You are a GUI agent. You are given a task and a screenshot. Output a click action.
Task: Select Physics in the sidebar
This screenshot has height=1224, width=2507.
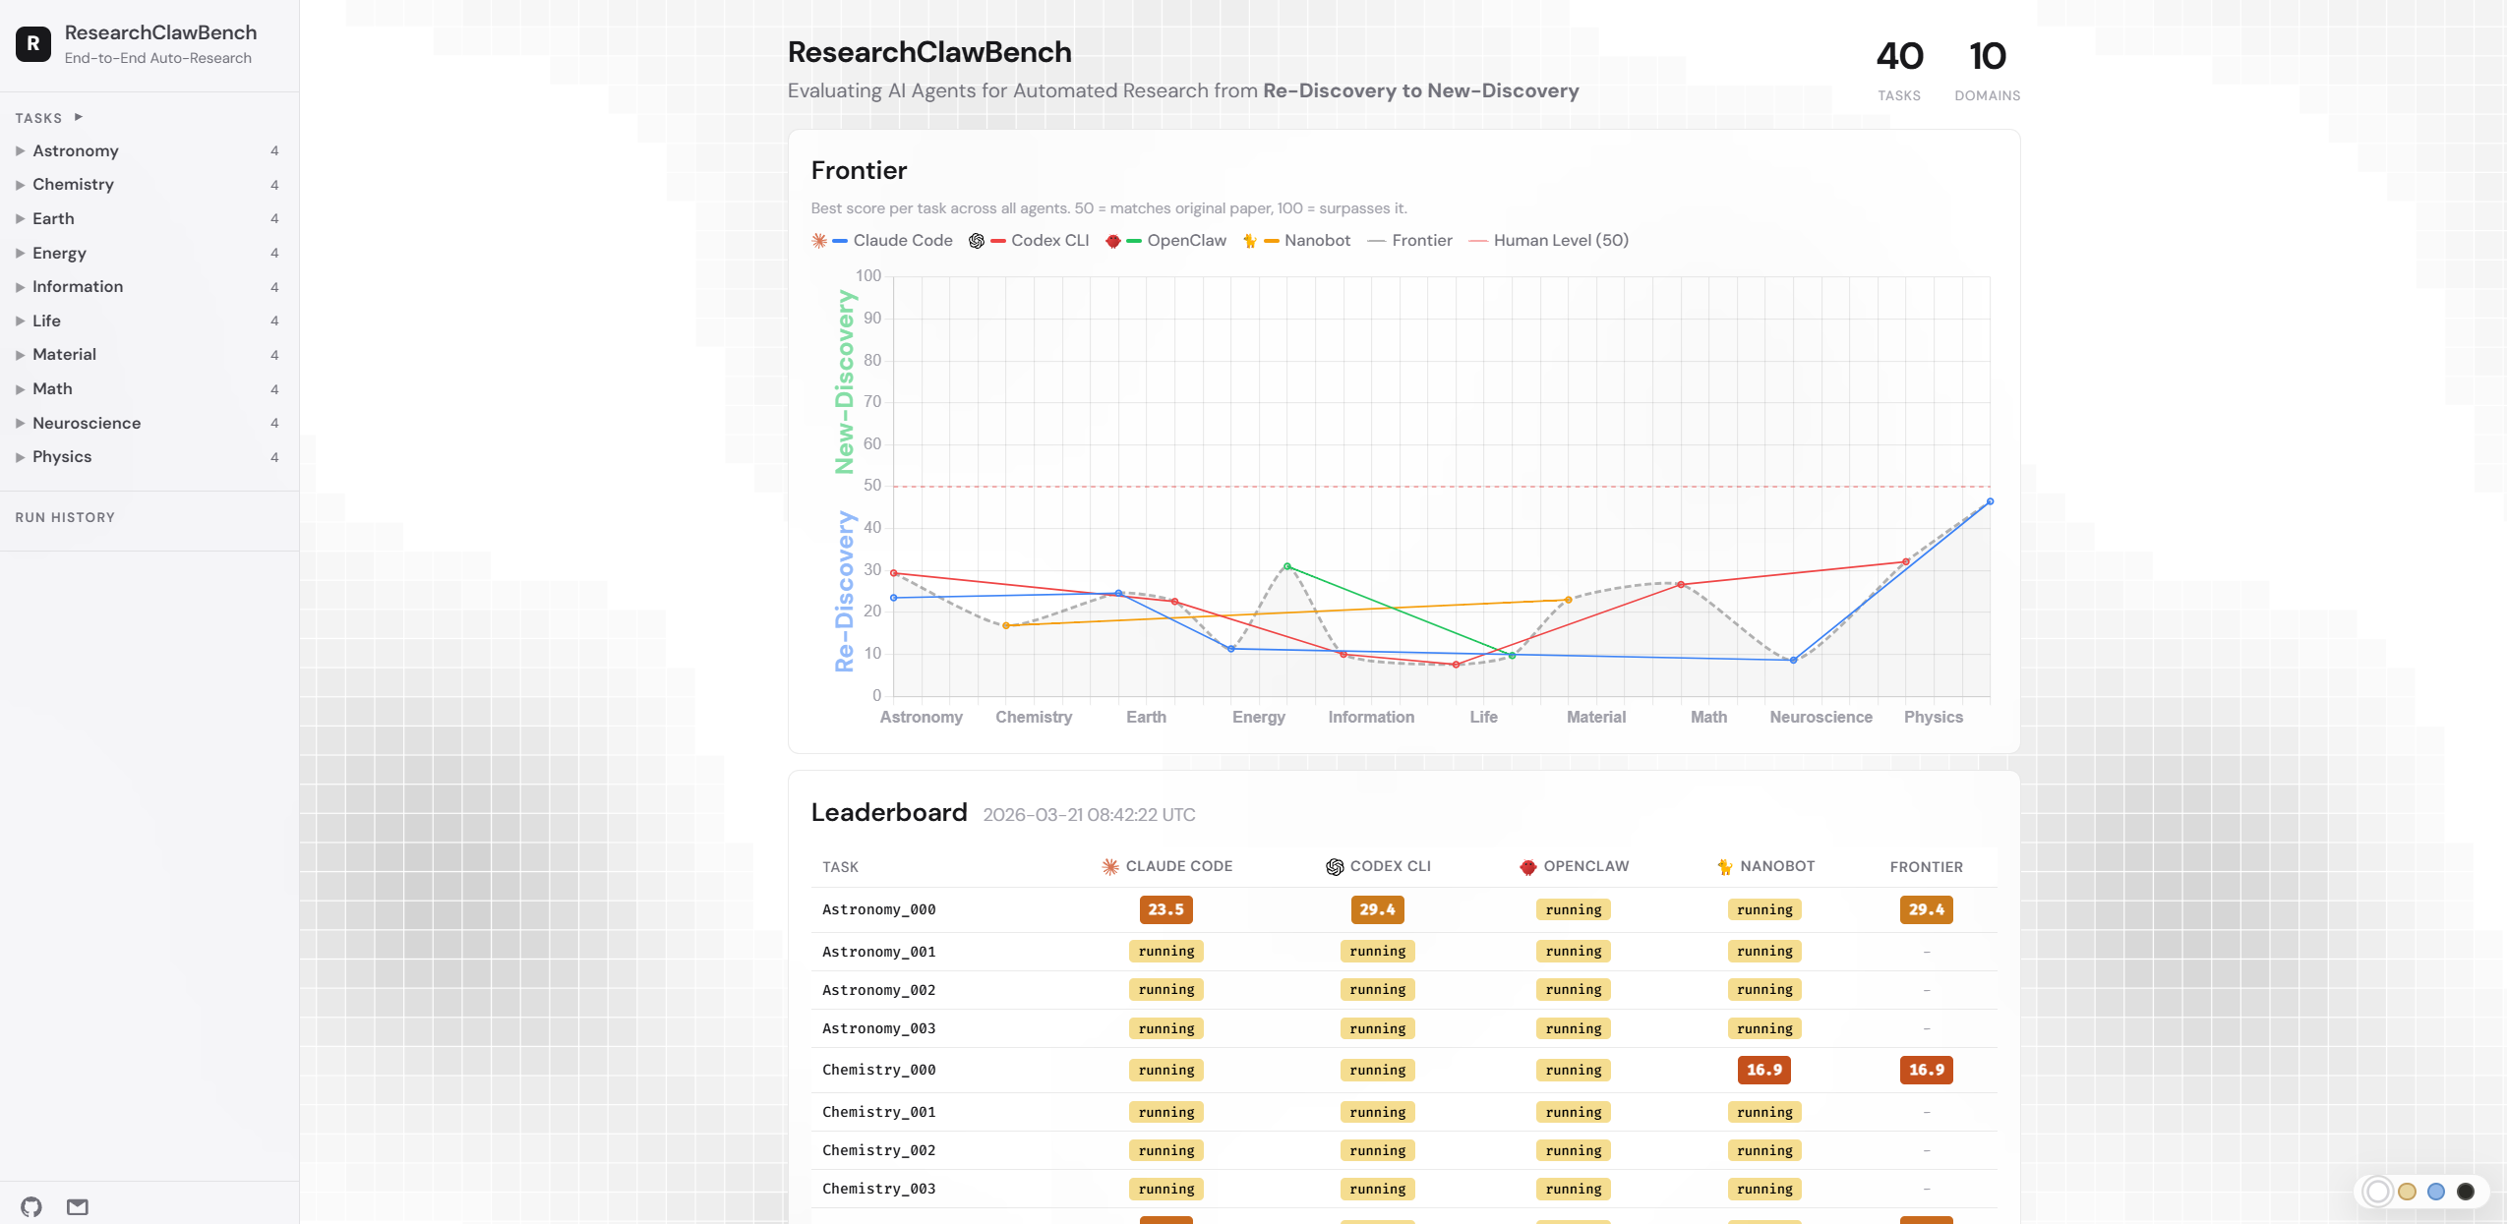(62, 456)
